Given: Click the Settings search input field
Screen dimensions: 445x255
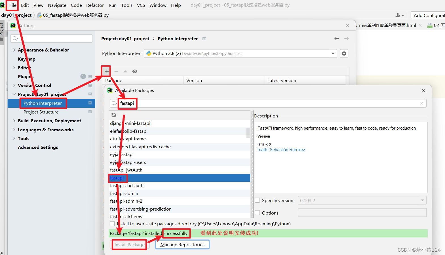Looking at the screenshot, I should click(51, 38).
